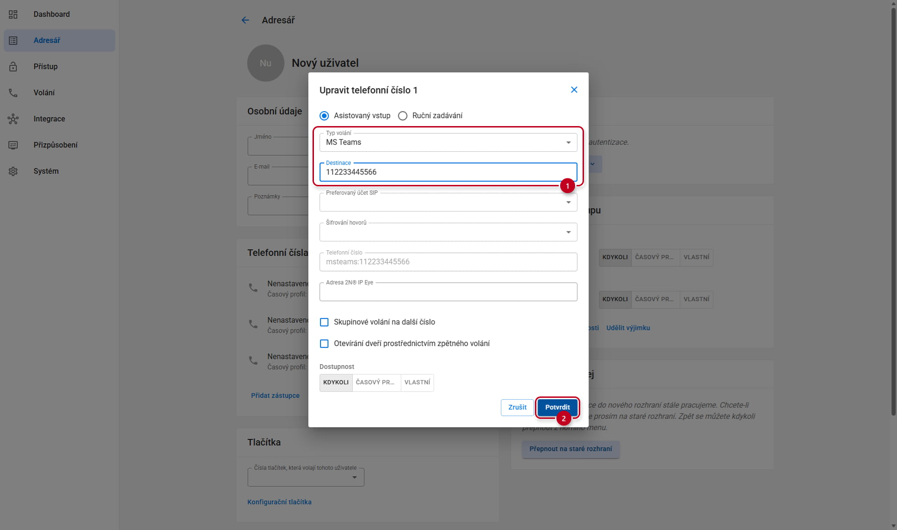Click the Nu user avatar

(265, 63)
